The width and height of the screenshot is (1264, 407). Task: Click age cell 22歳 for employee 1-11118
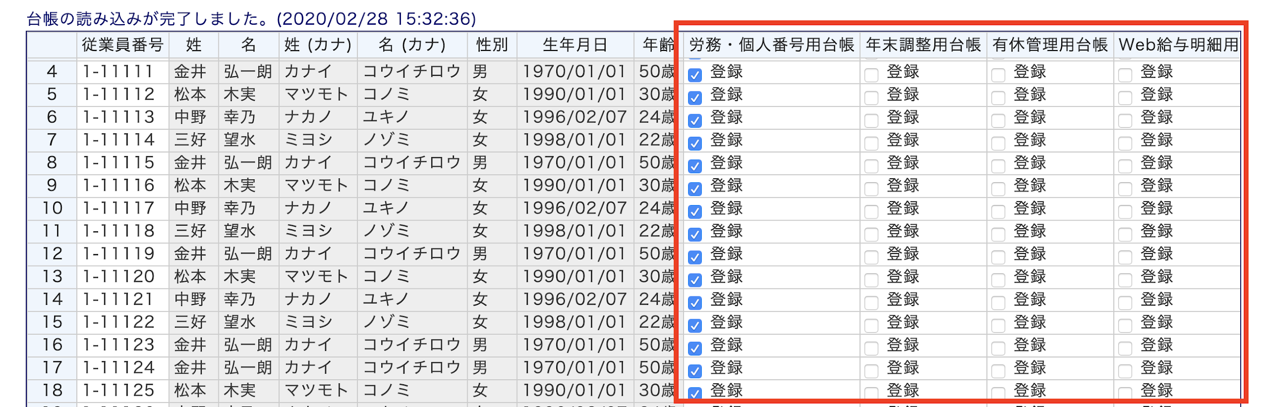click(656, 231)
